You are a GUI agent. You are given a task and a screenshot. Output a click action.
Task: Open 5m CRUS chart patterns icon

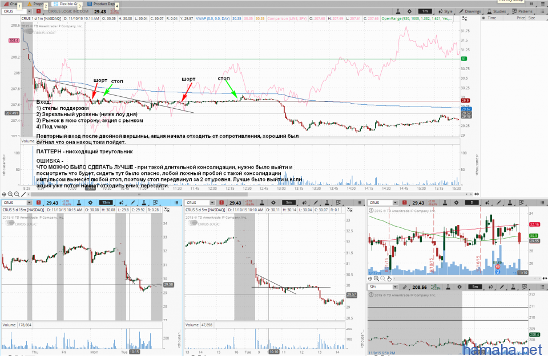(338, 203)
